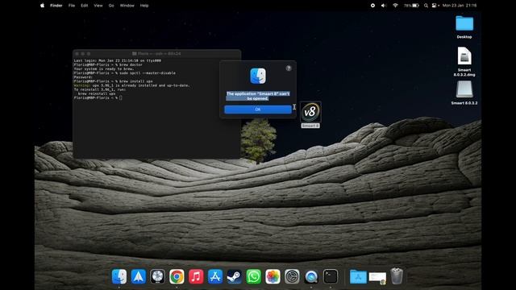Click OK in the can't be opened alert

258,110
